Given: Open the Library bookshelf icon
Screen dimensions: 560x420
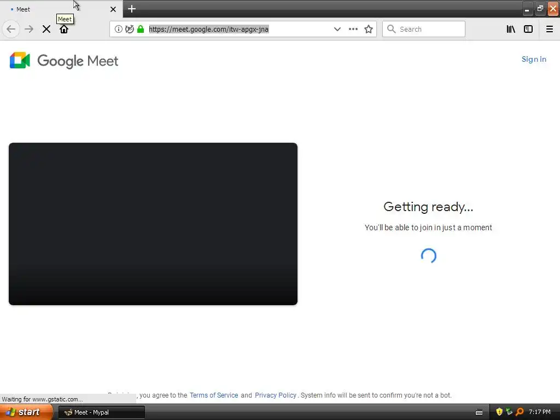Looking at the screenshot, I should point(511,29).
